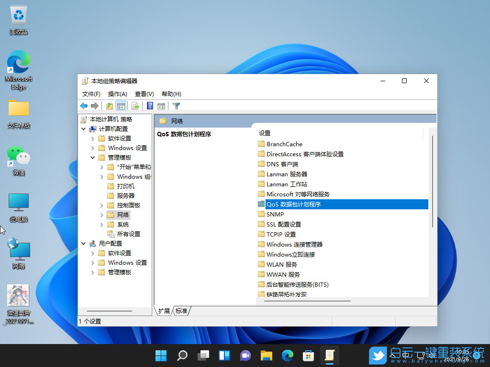
Task: Click the export list toolbar icon
Action: coord(135,106)
